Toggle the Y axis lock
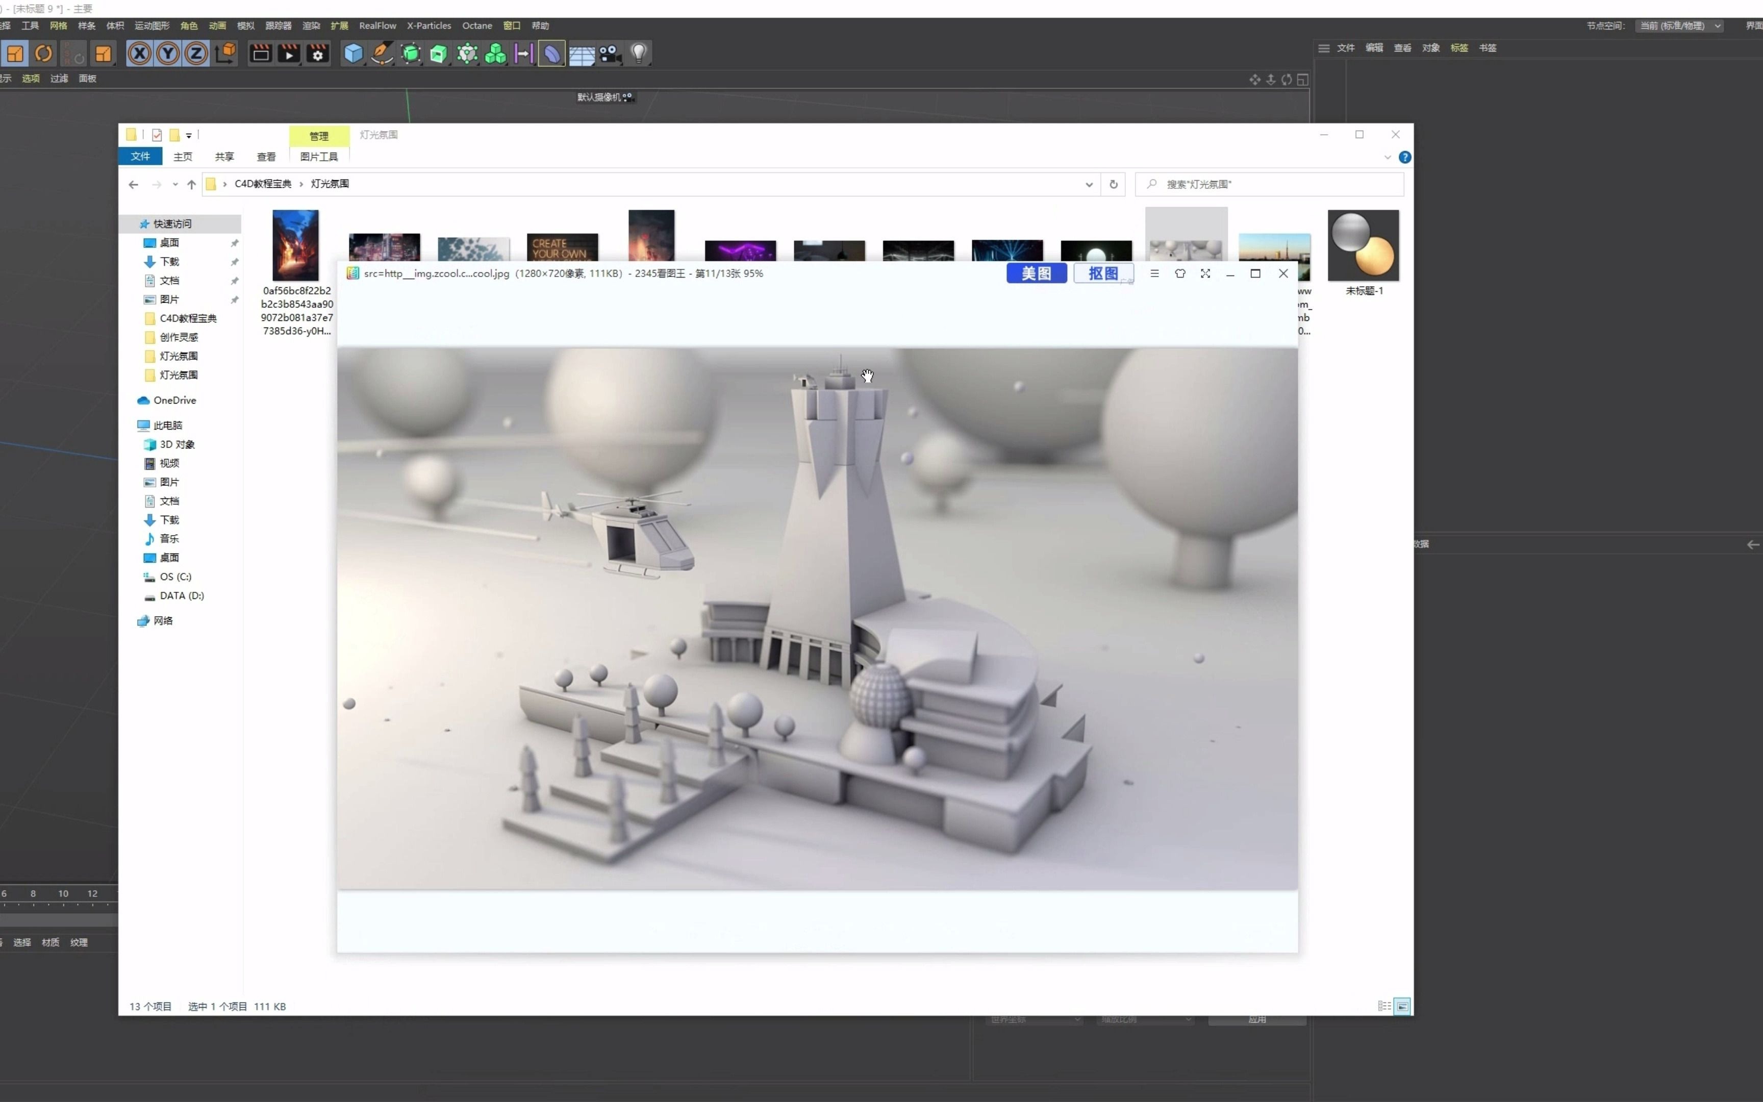The image size is (1763, 1102). click(167, 53)
